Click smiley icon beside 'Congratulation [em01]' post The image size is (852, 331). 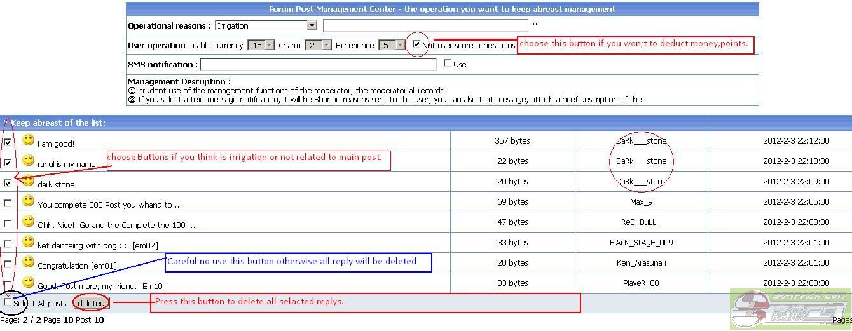[28, 262]
